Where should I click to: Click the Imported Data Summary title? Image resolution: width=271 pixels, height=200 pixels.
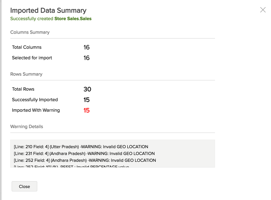tap(48, 11)
